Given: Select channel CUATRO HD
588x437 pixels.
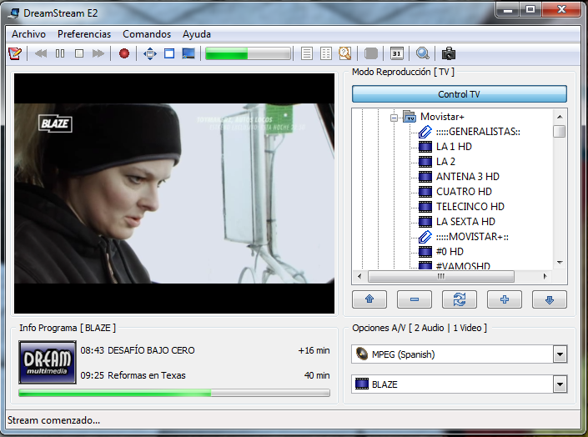Looking at the screenshot, I should coord(464,192).
